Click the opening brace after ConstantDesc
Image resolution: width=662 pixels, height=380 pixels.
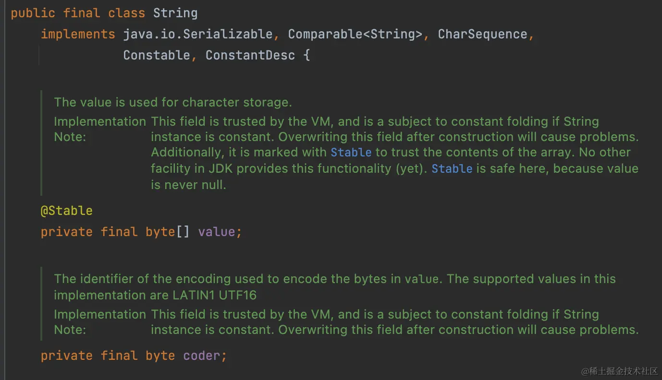(306, 55)
